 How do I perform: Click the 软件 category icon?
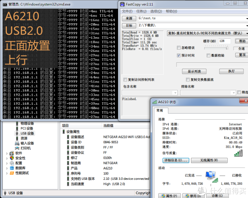[12, 153]
